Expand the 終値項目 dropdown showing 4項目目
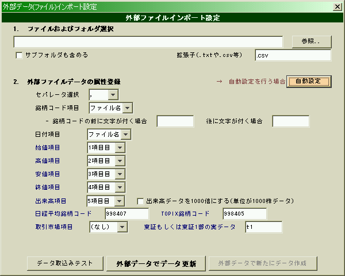345x276 pixels. (120, 187)
